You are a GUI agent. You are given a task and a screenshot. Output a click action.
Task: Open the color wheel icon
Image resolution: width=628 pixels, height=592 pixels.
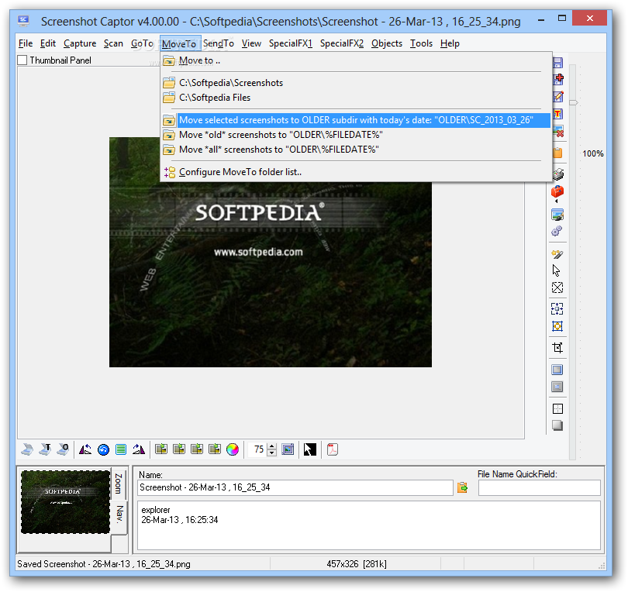pos(233,449)
